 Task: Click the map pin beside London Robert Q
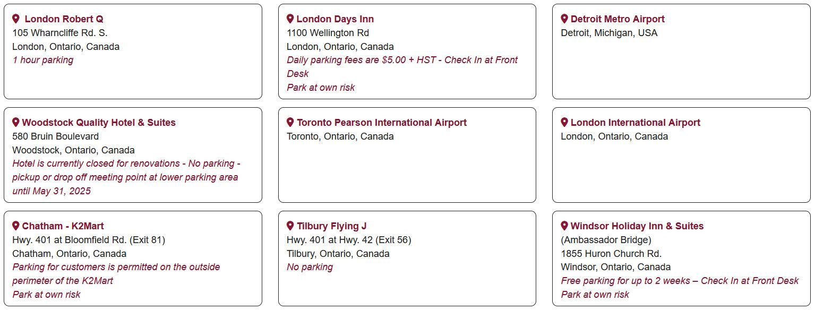point(16,19)
